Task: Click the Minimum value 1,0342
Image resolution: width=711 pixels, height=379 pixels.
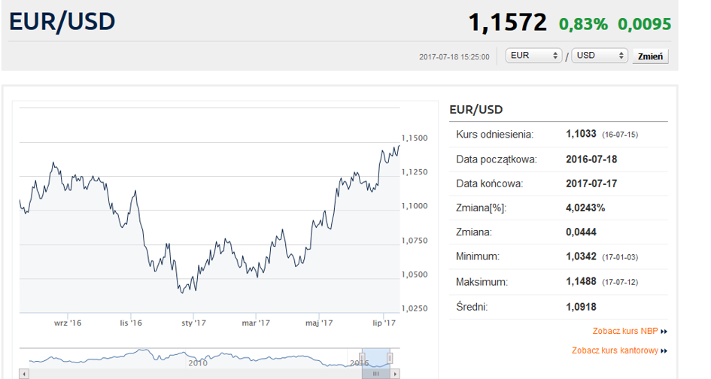Action: [581, 257]
